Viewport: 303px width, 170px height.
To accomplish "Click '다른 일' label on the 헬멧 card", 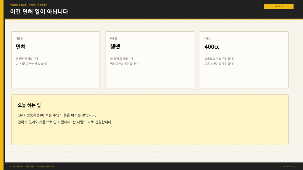I will pyautogui.click(x=113, y=38).
